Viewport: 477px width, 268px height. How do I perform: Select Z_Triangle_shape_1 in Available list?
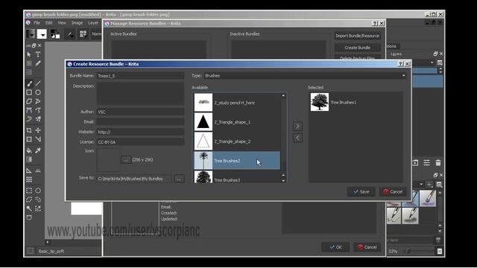pos(237,122)
